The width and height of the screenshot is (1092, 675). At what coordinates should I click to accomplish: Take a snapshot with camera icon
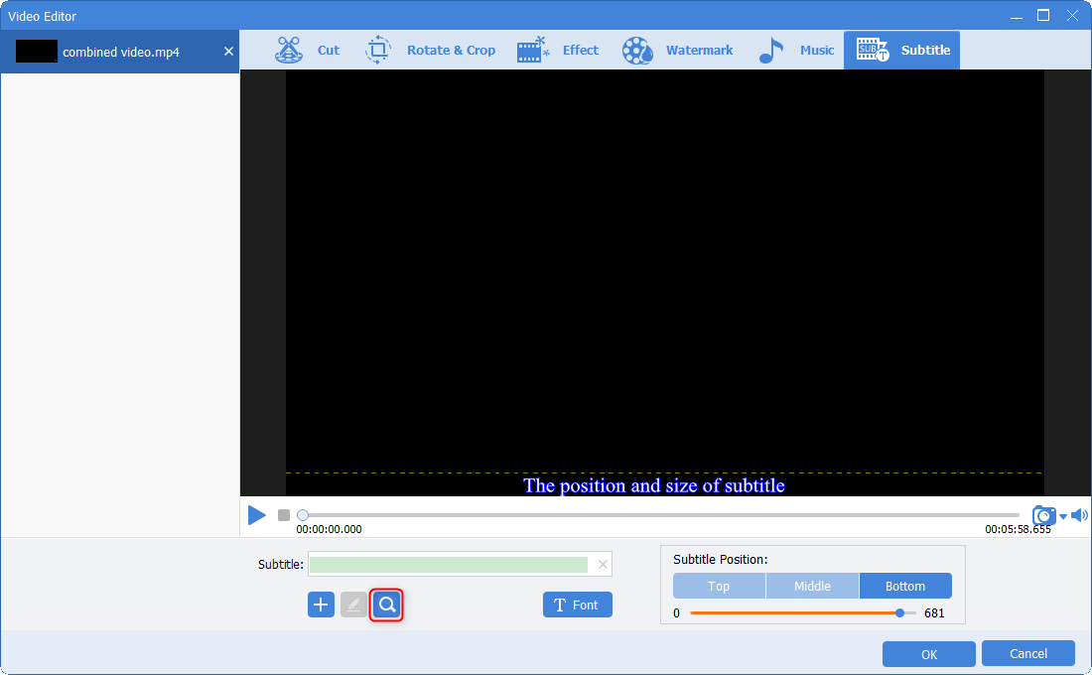point(1043,515)
